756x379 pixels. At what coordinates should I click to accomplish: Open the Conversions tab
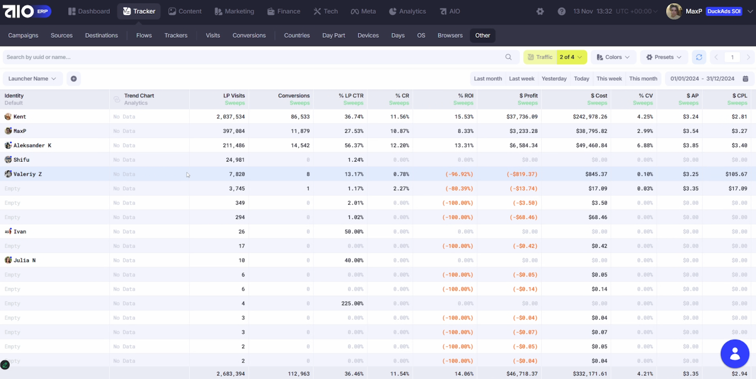tap(249, 35)
